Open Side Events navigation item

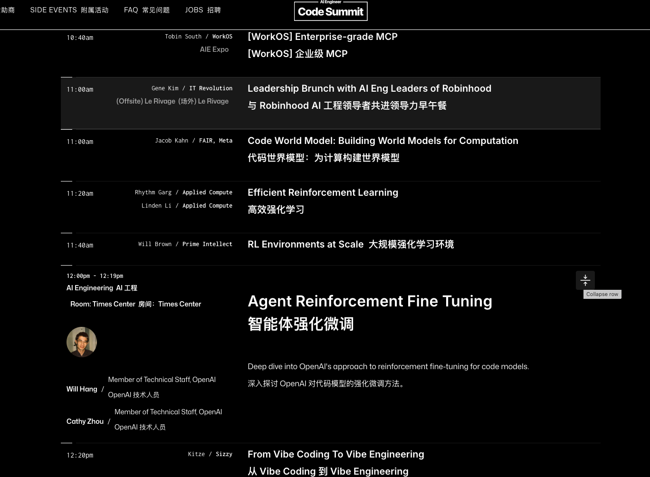pyautogui.click(x=69, y=10)
